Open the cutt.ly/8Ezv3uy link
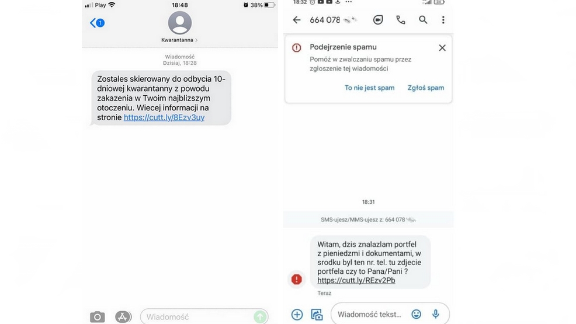 (164, 117)
